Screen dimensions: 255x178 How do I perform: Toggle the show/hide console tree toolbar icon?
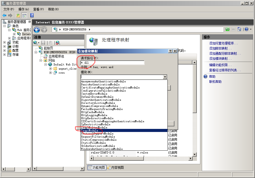point(24,15)
